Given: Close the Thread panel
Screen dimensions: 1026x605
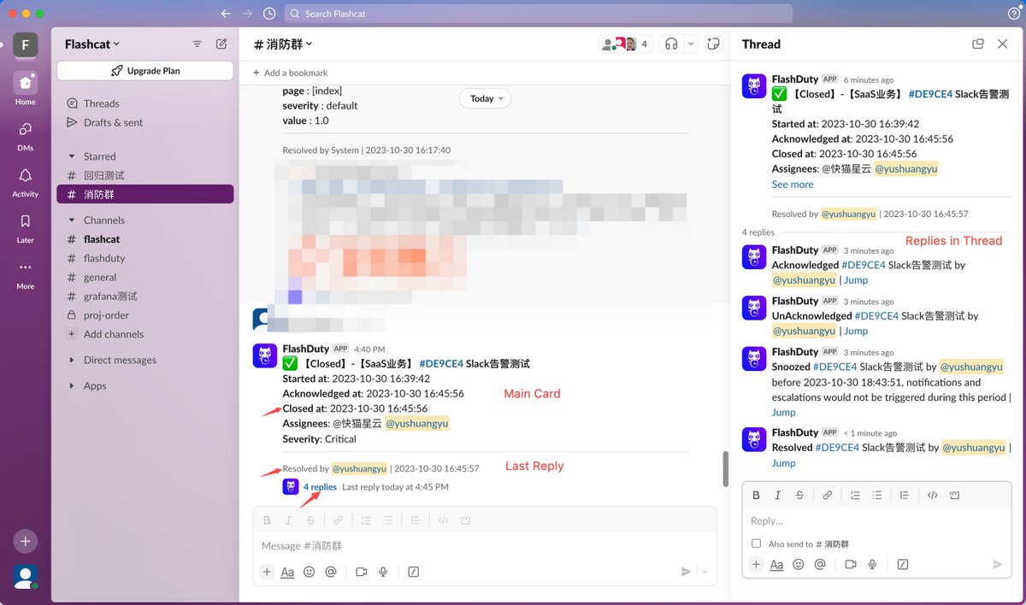Looking at the screenshot, I should pos(1003,44).
